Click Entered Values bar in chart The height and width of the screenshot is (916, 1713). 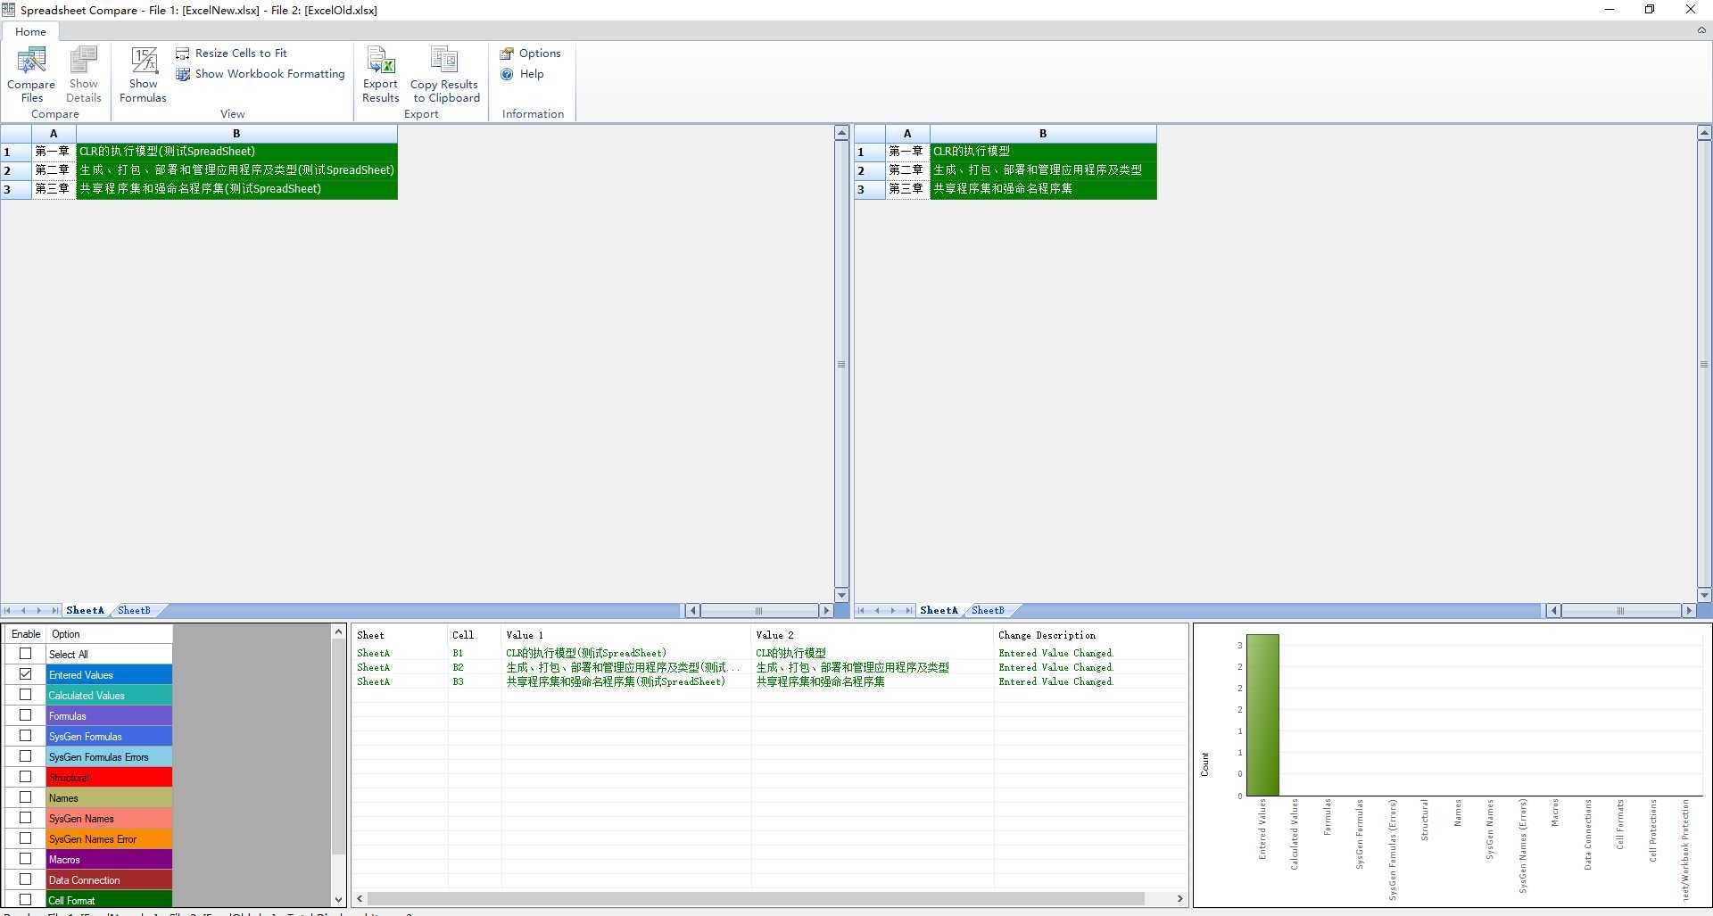pos(1262,714)
